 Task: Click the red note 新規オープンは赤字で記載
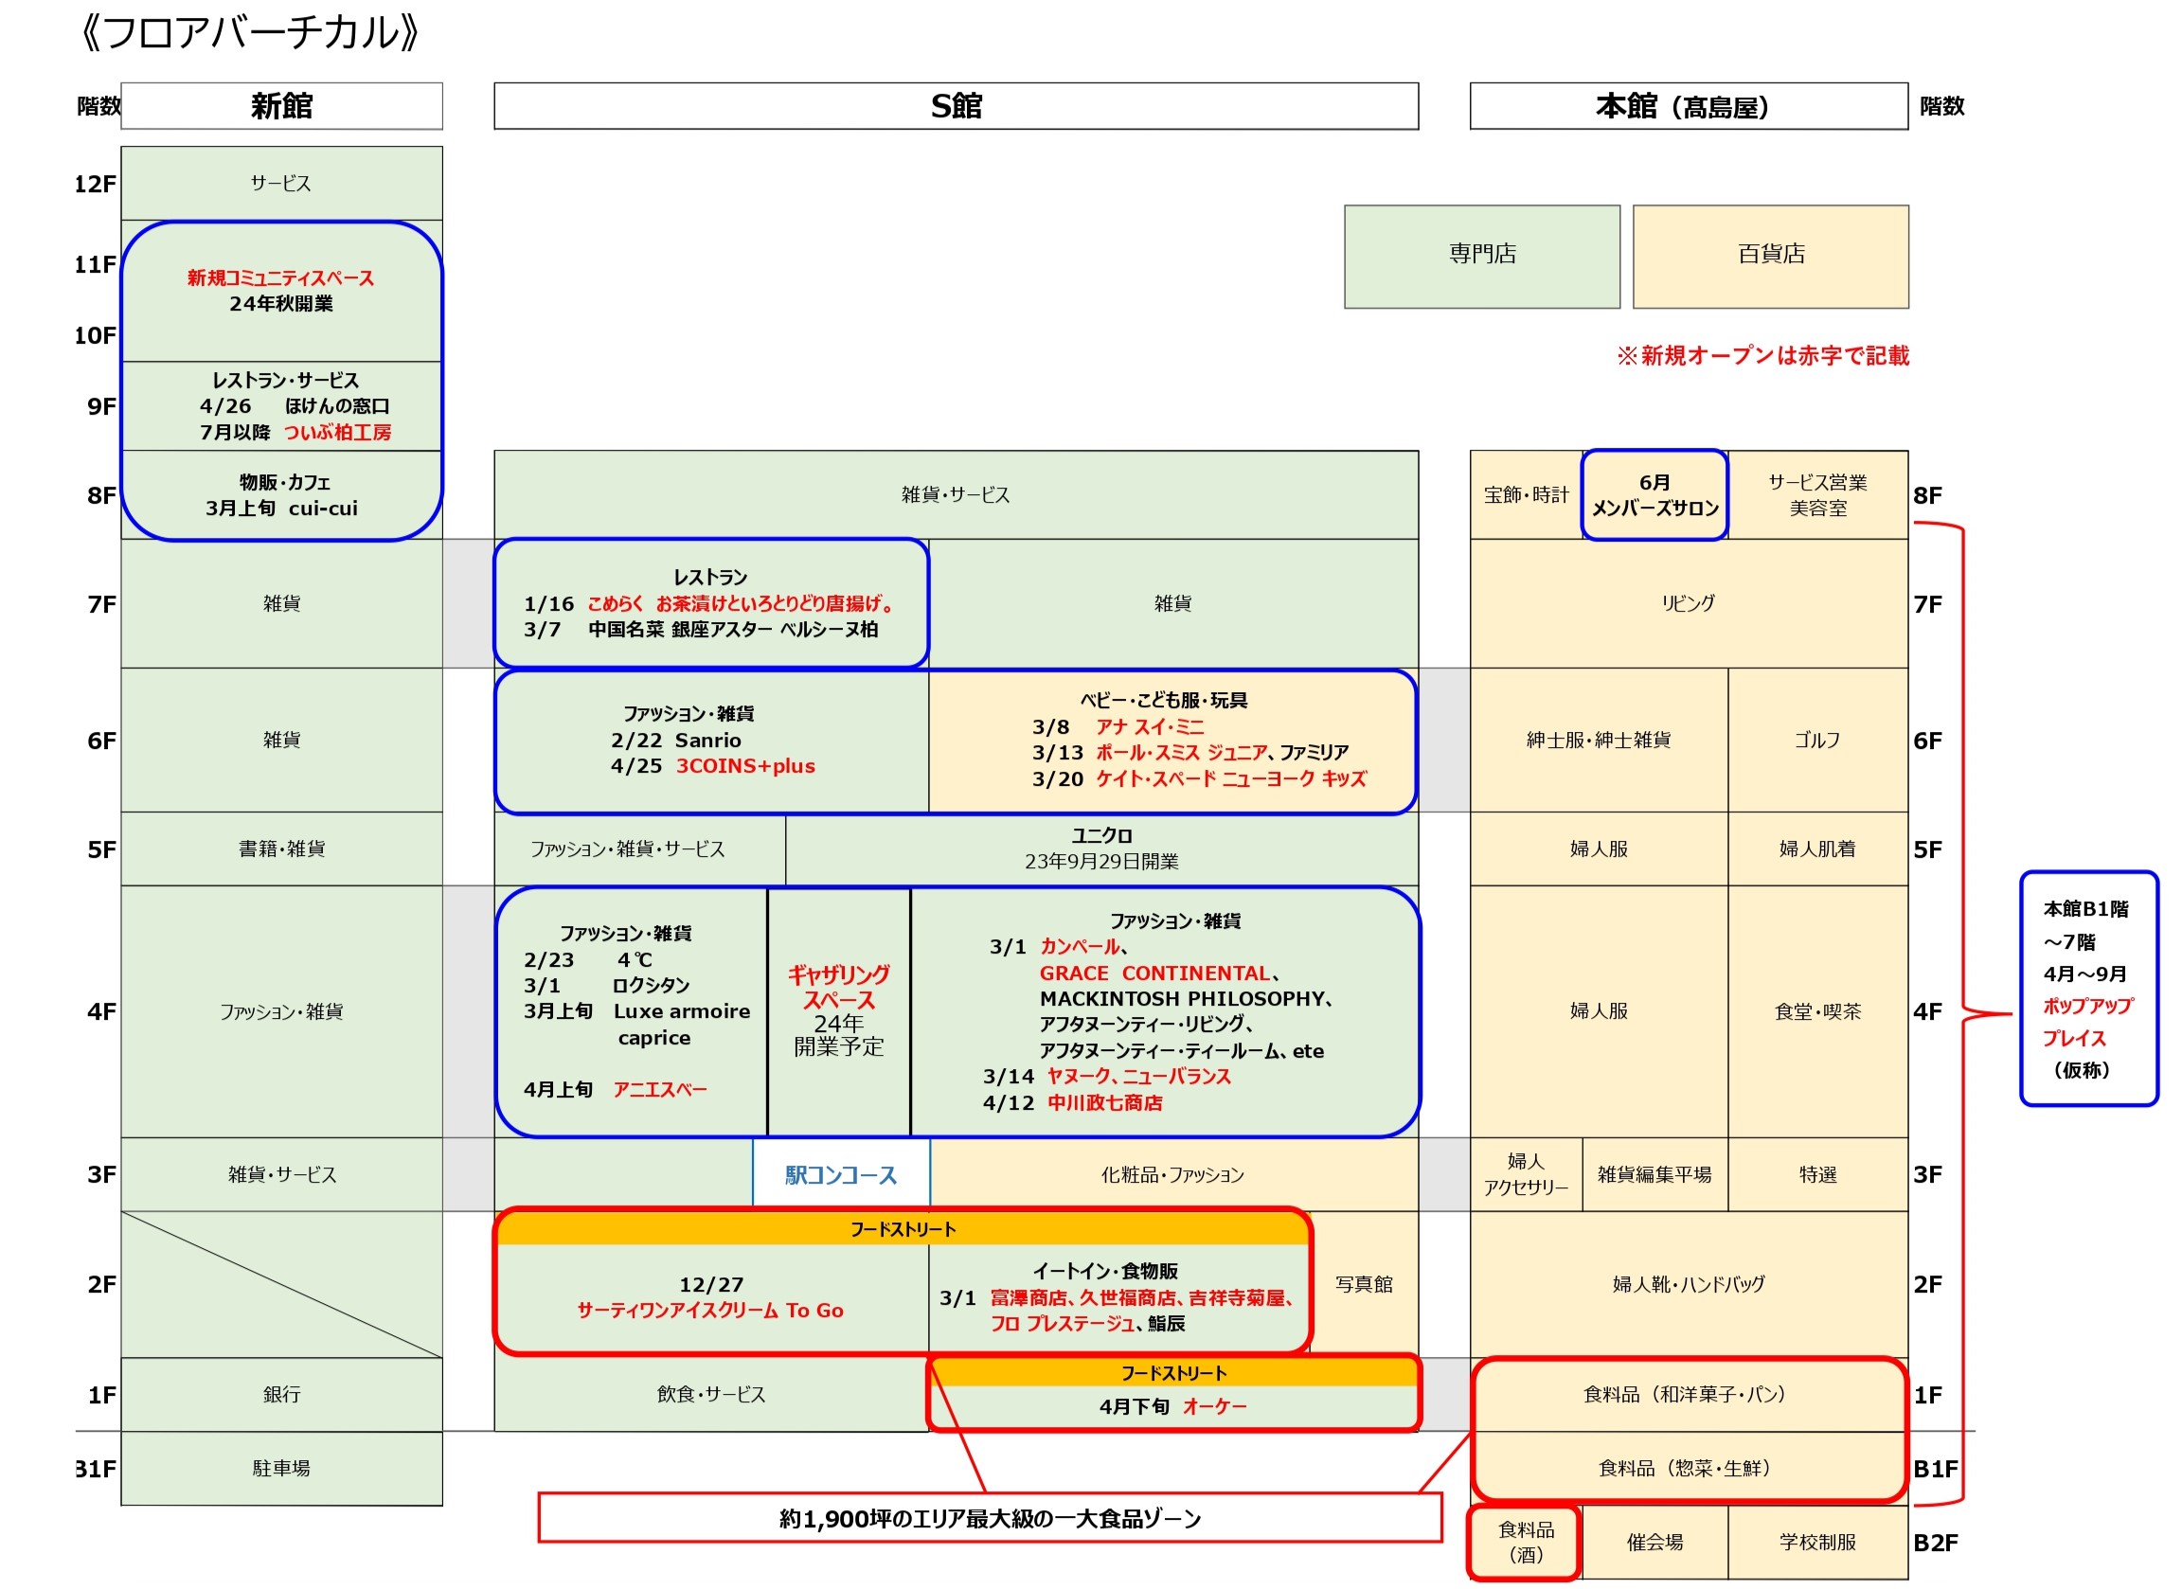point(1763,356)
